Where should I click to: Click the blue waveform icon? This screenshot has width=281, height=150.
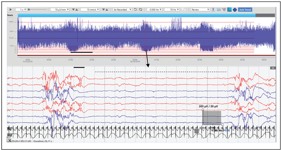tap(218, 10)
